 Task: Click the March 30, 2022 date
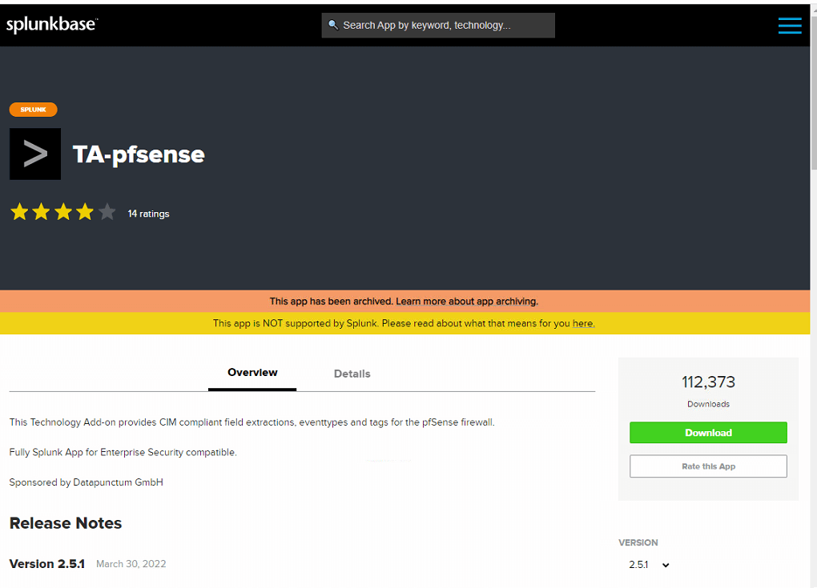pos(131,564)
